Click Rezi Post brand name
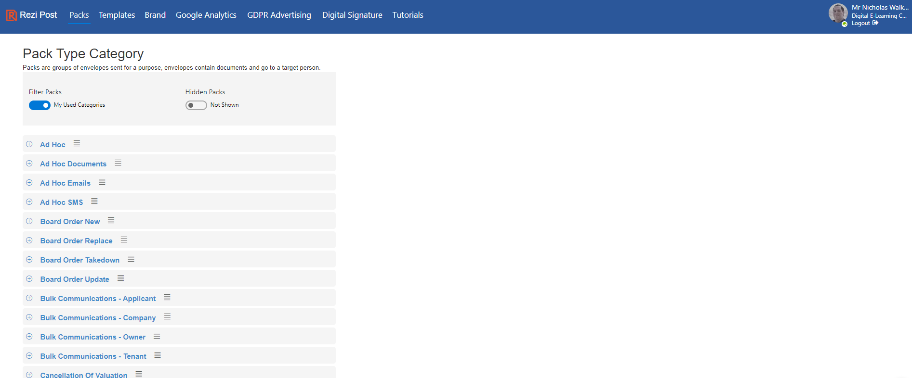The image size is (912, 378). point(39,15)
